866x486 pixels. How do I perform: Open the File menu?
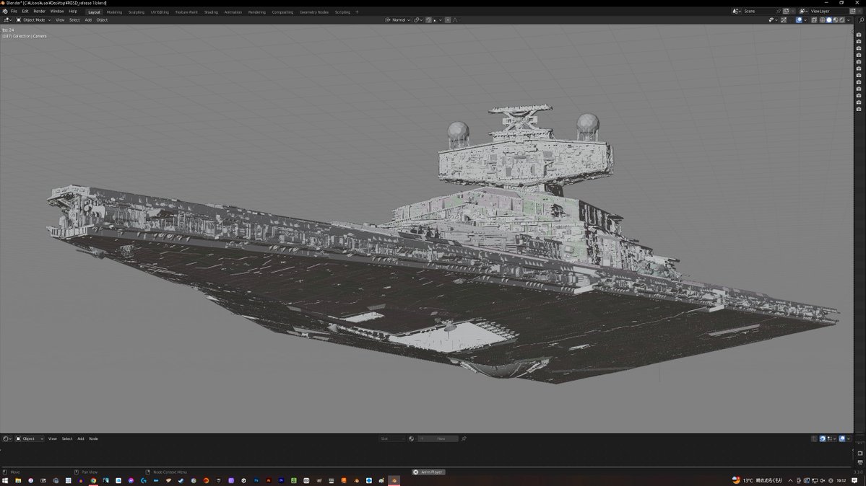[14, 11]
